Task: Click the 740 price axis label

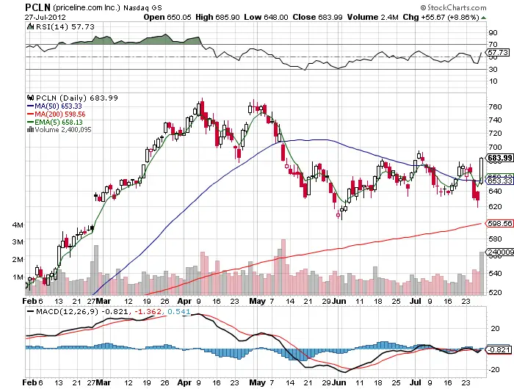Action: tap(495, 120)
